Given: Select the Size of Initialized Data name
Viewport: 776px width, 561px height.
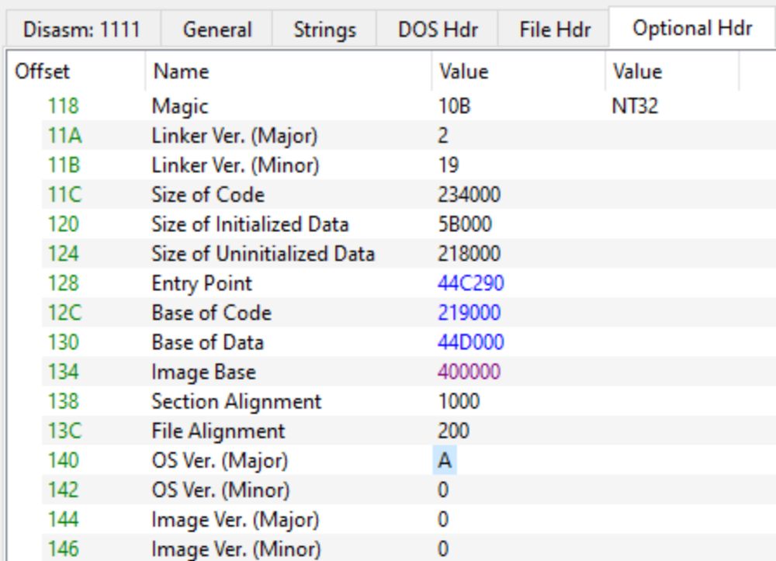Looking at the screenshot, I should pos(250,224).
